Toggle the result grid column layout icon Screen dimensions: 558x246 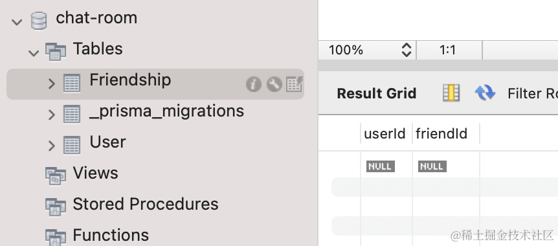[451, 93]
